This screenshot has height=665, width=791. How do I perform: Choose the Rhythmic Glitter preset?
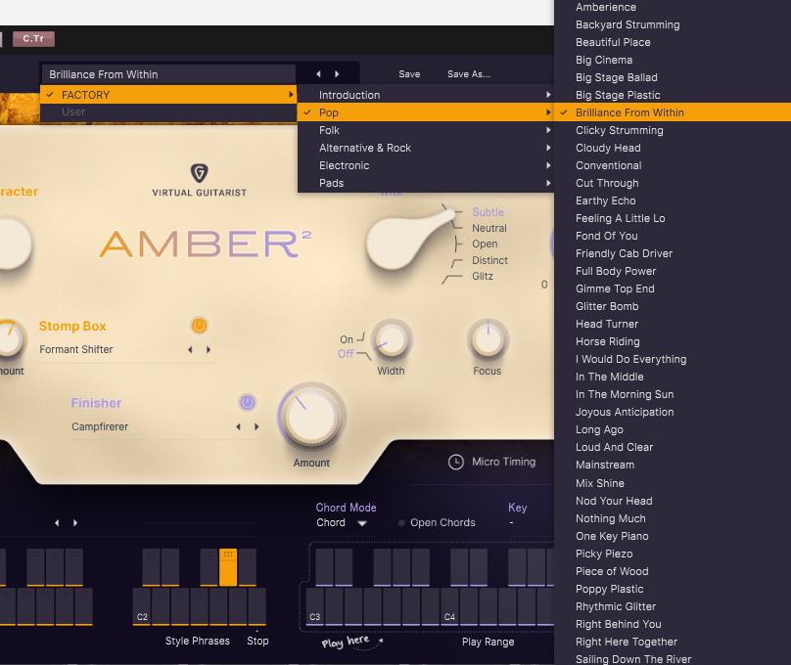tap(673, 606)
